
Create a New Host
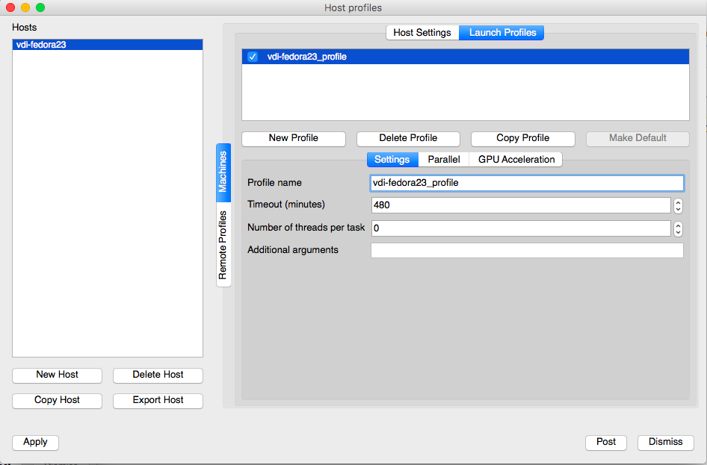pos(58,375)
